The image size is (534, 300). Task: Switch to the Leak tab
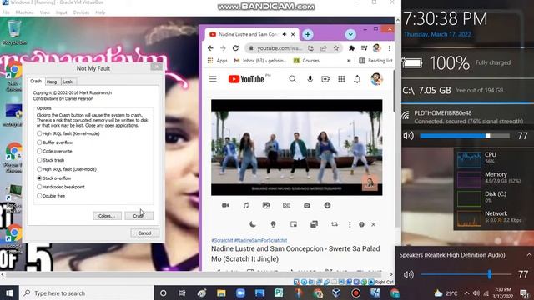(x=68, y=82)
